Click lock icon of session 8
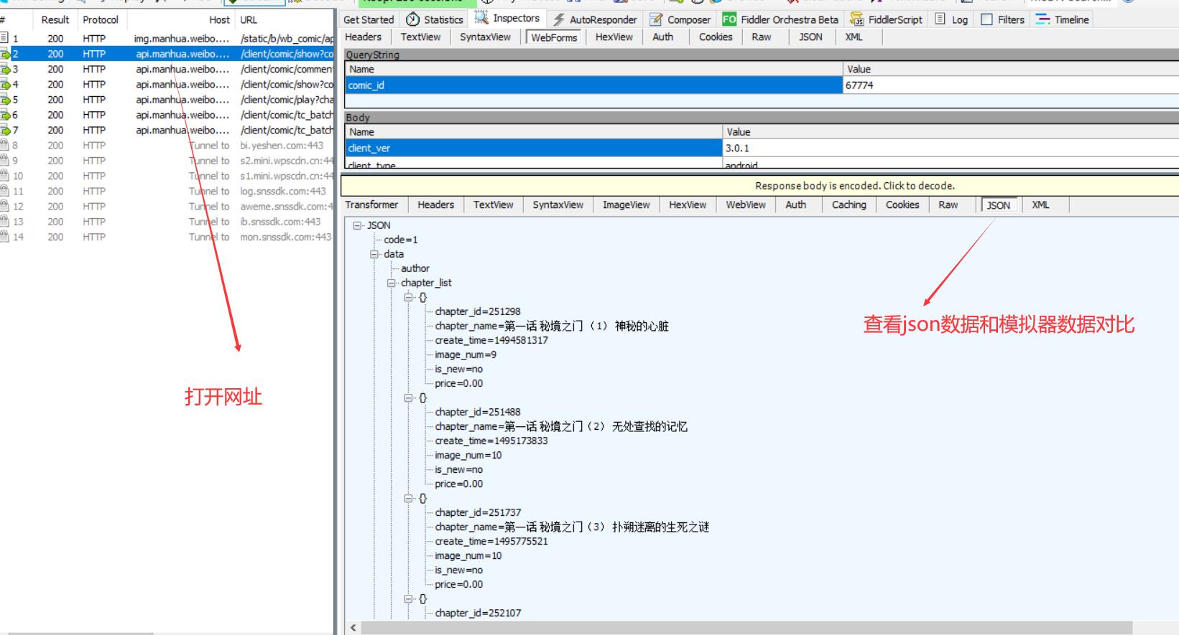 5,145
